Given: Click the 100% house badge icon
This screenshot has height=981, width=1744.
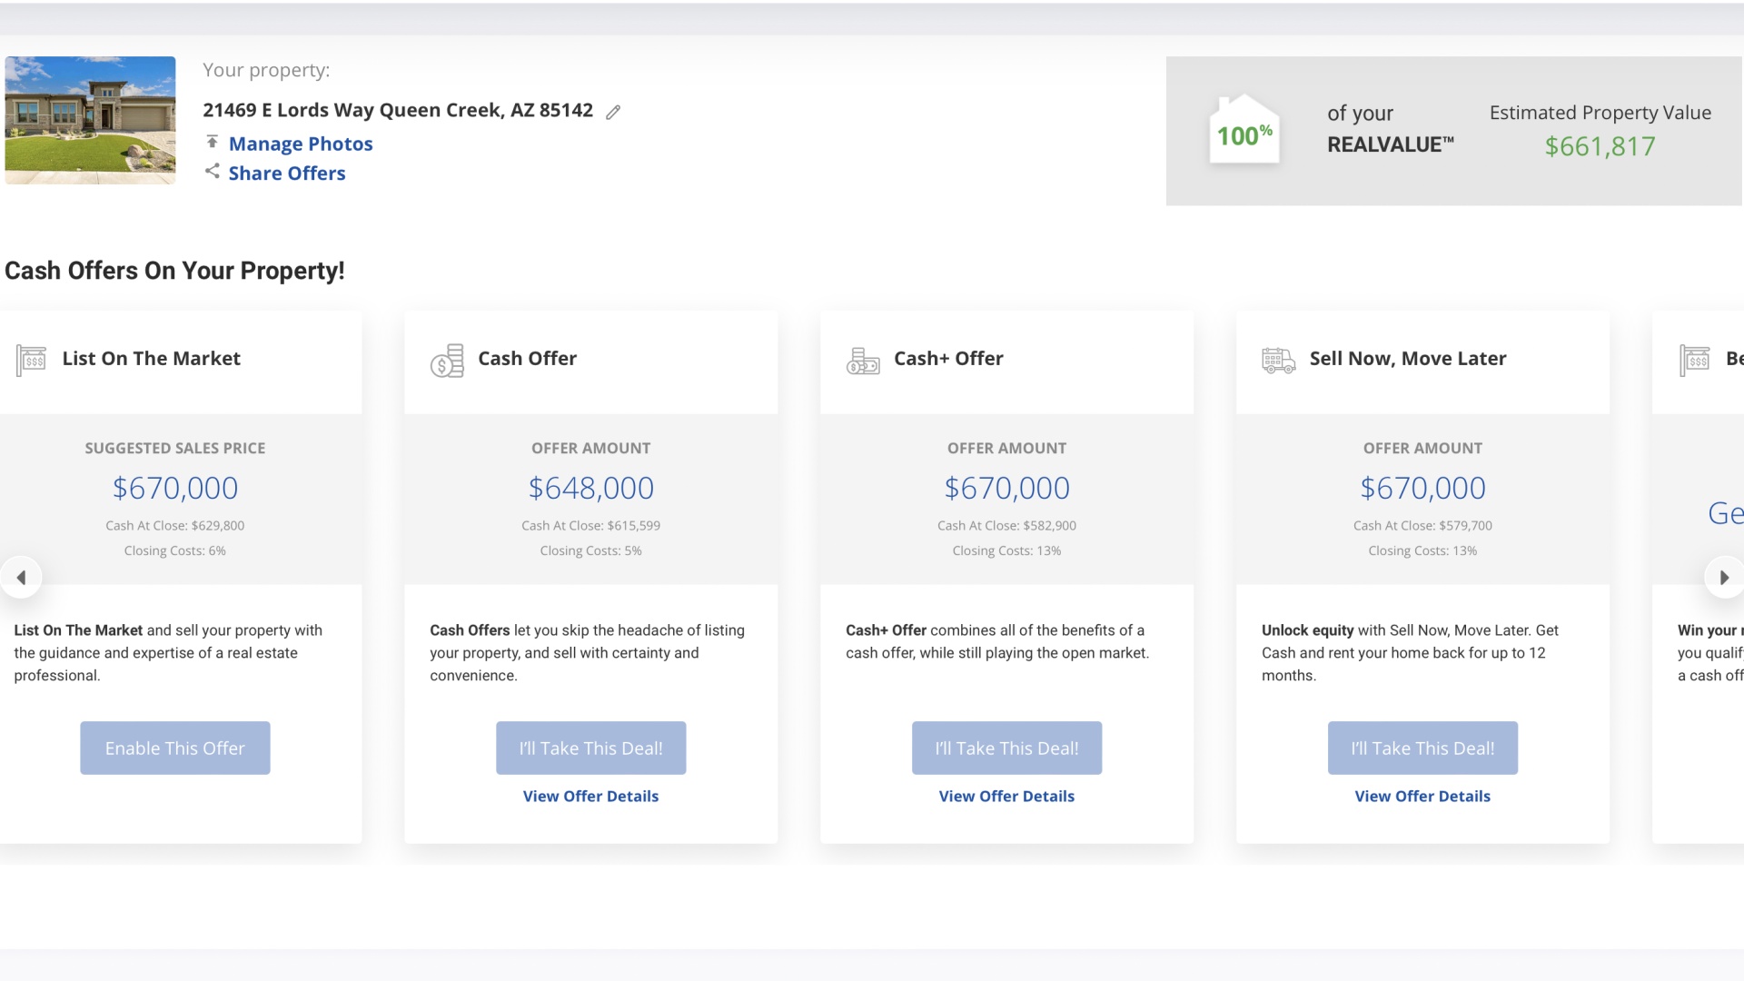Looking at the screenshot, I should 1244,130.
